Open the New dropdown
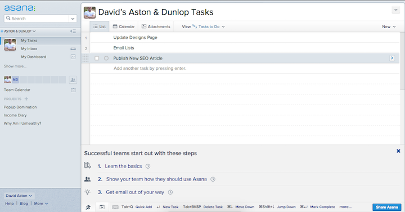 tap(389, 26)
